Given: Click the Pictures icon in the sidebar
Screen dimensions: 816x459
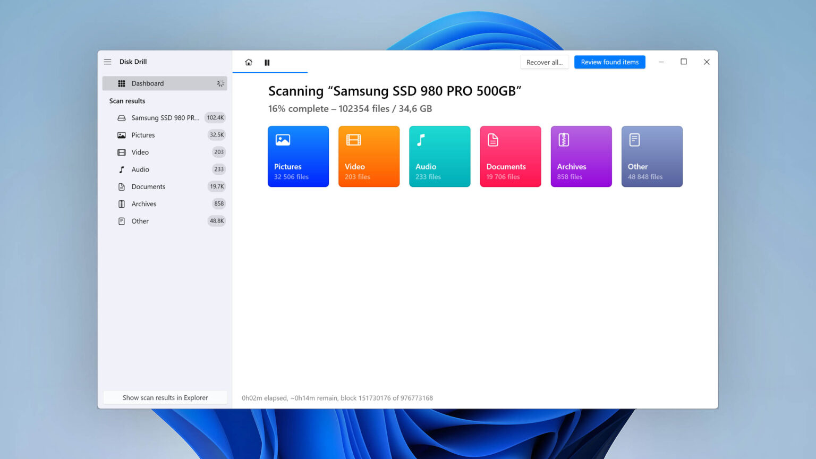Looking at the screenshot, I should 122,135.
